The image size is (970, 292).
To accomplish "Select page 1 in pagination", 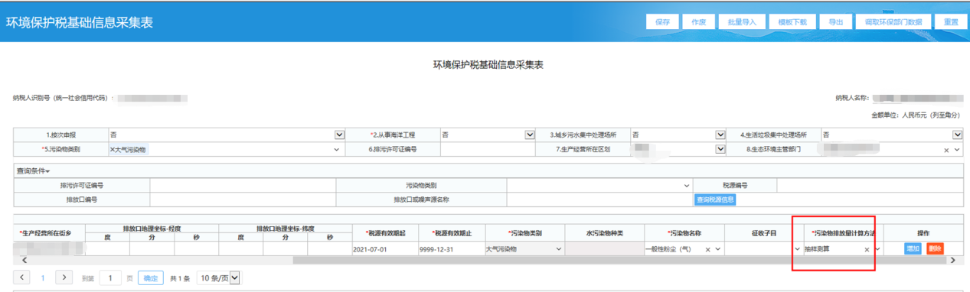I will tap(43, 278).
